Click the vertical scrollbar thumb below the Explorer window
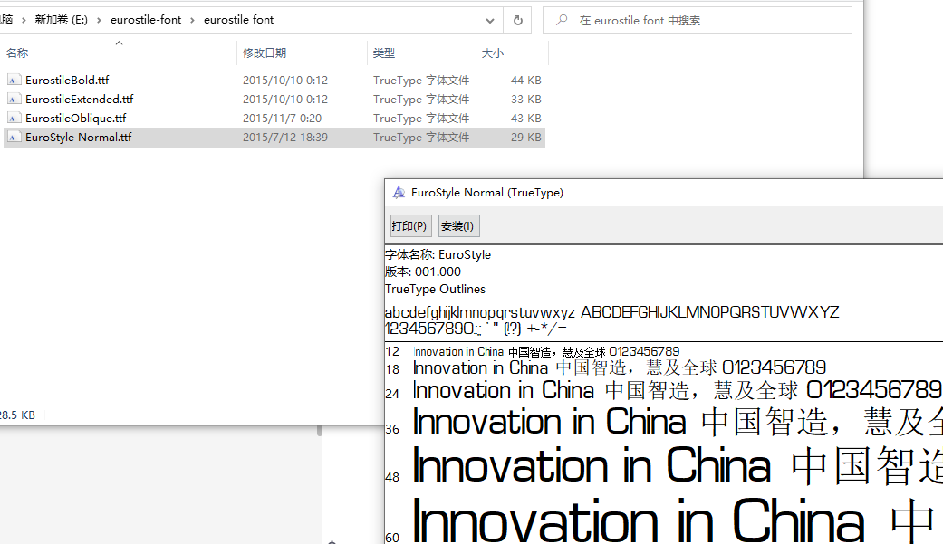Screen dimensions: 943x544 (320, 430)
